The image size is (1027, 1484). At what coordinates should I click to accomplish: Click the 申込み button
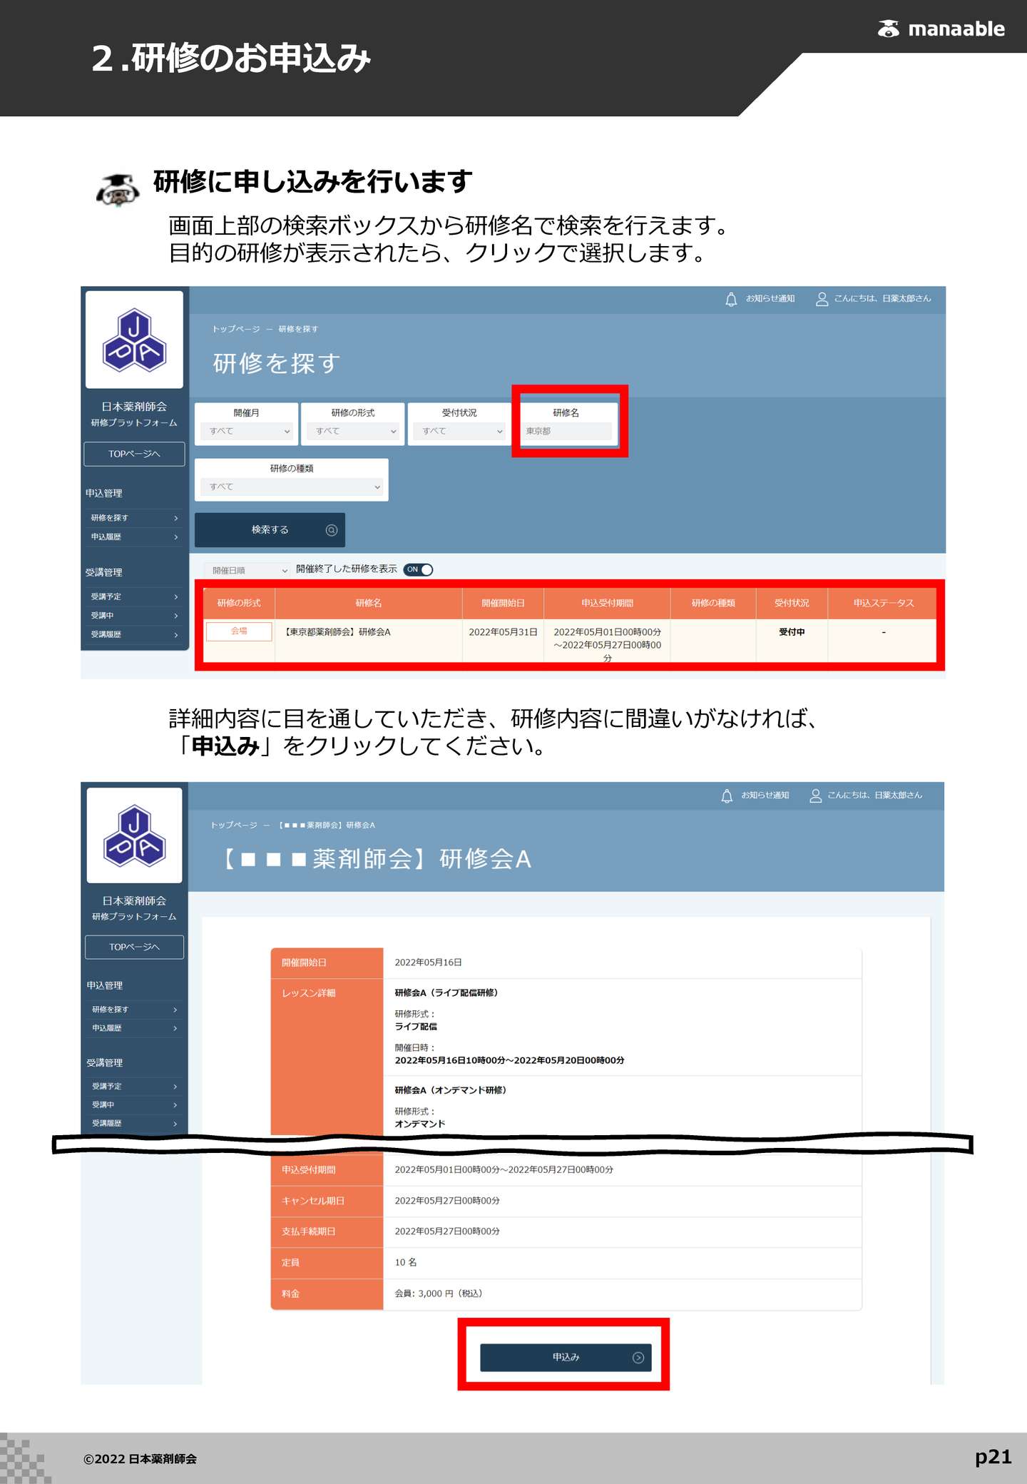(x=566, y=1358)
